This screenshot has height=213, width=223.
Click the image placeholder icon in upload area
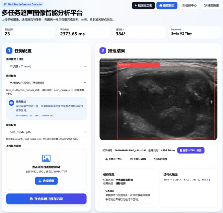46,158
